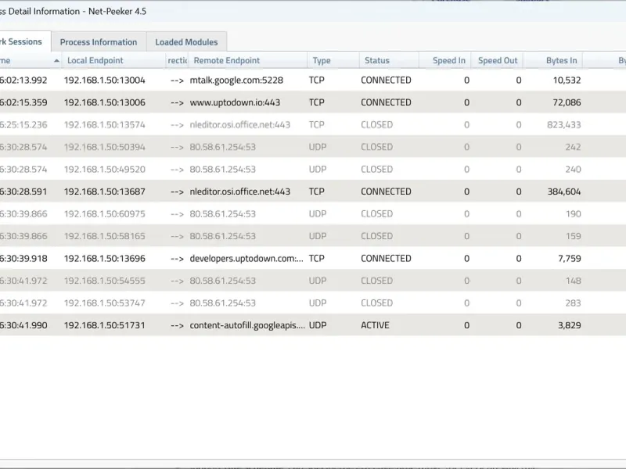This screenshot has height=469, width=626.
Task: Click the 823,433 bytes in value
Action: point(563,125)
